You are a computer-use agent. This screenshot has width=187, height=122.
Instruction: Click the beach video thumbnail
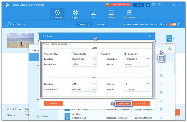click(x=20, y=40)
